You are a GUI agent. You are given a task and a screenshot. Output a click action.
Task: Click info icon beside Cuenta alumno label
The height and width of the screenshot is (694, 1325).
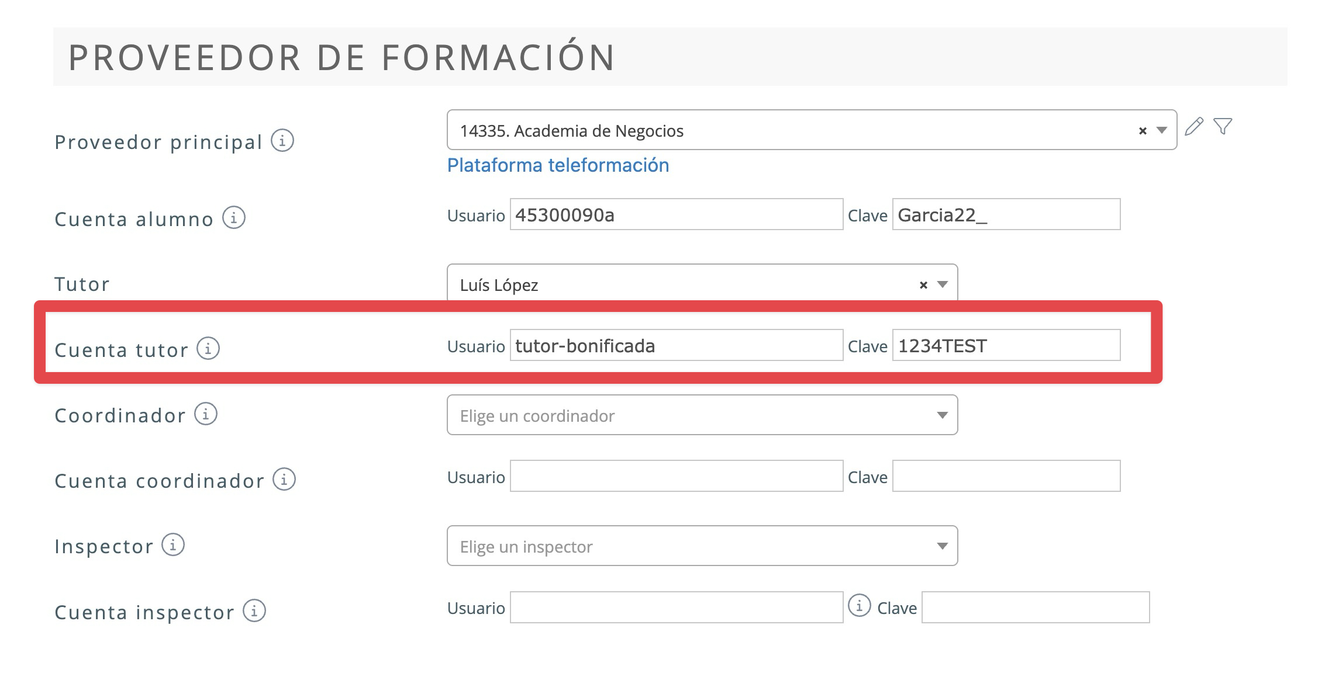(x=234, y=218)
